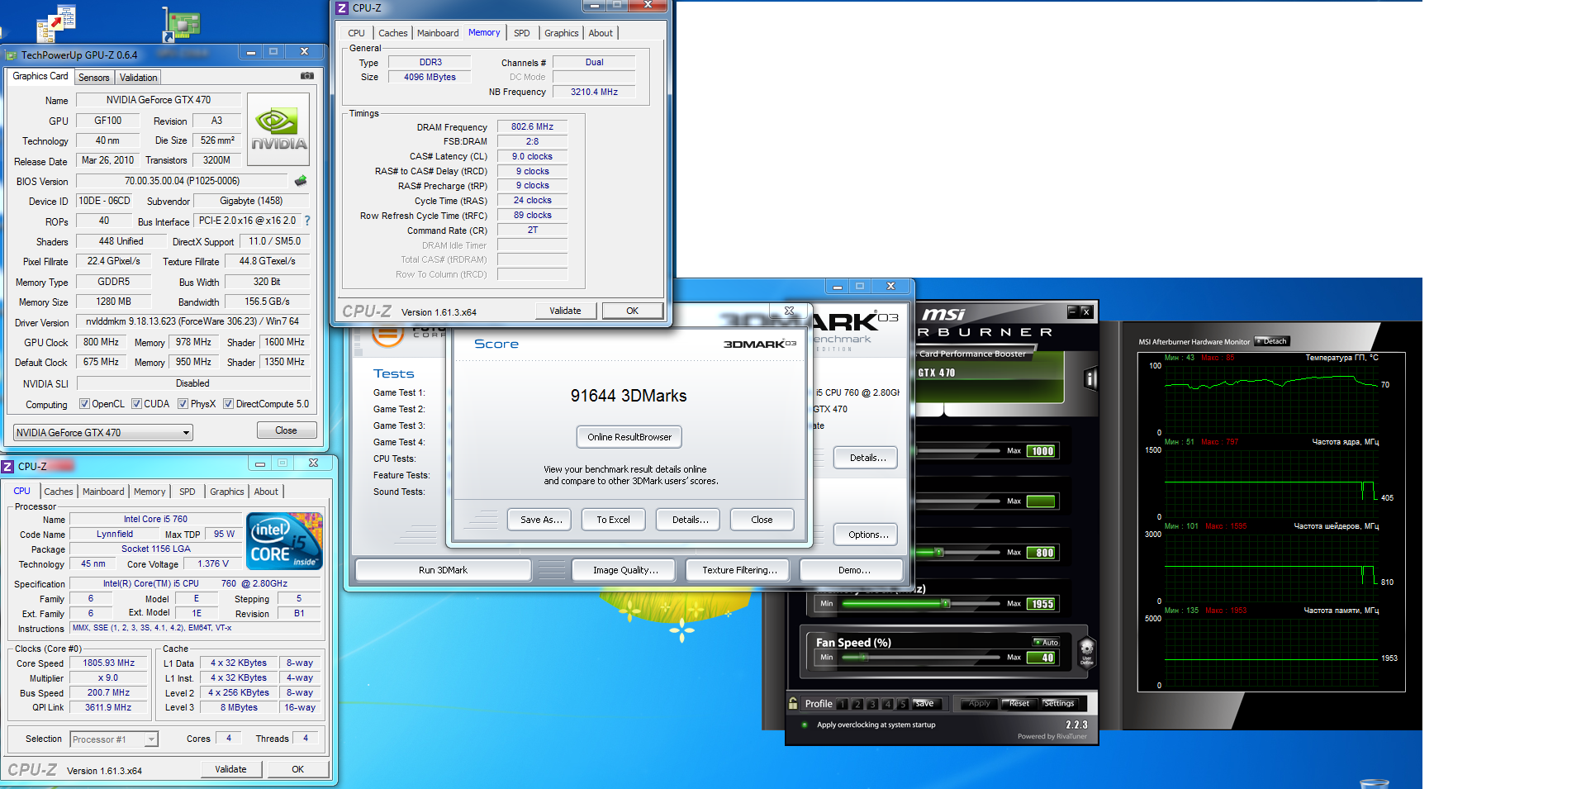Click Detach on Afterburner Hardware Monitor
The height and width of the screenshot is (789, 1586).
coord(1272,341)
